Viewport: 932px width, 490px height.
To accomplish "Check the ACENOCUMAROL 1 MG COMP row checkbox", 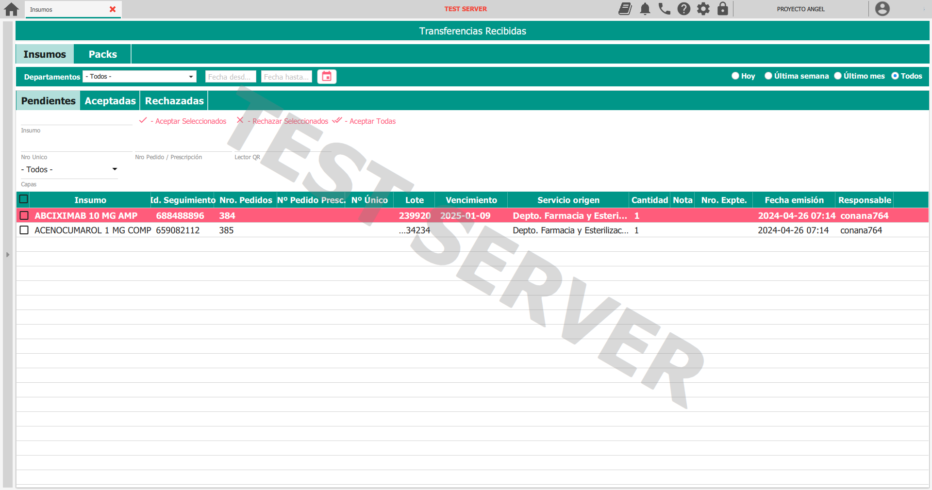I will [24, 230].
